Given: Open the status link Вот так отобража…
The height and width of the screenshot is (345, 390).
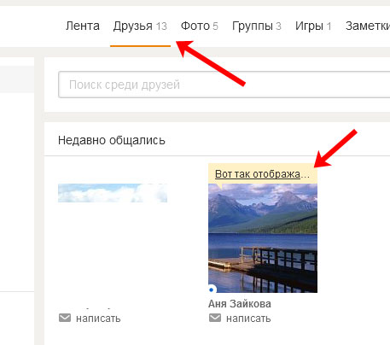Looking at the screenshot, I should coord(262,173).
